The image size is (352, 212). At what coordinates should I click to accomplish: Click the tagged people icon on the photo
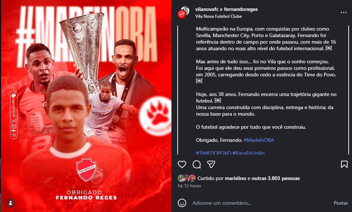point(11,203)
